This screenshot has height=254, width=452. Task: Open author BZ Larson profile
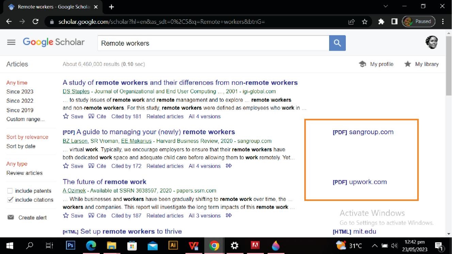(x=75, y=141)
